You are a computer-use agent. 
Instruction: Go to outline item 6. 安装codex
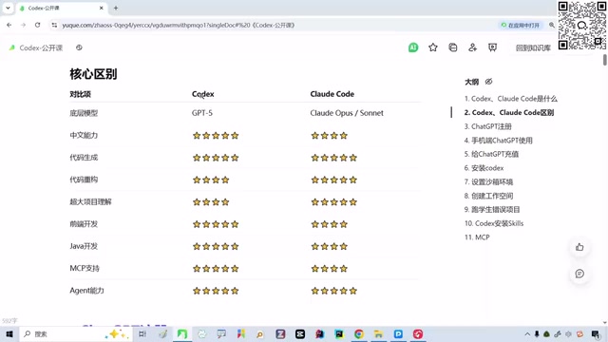click(484, 168)
